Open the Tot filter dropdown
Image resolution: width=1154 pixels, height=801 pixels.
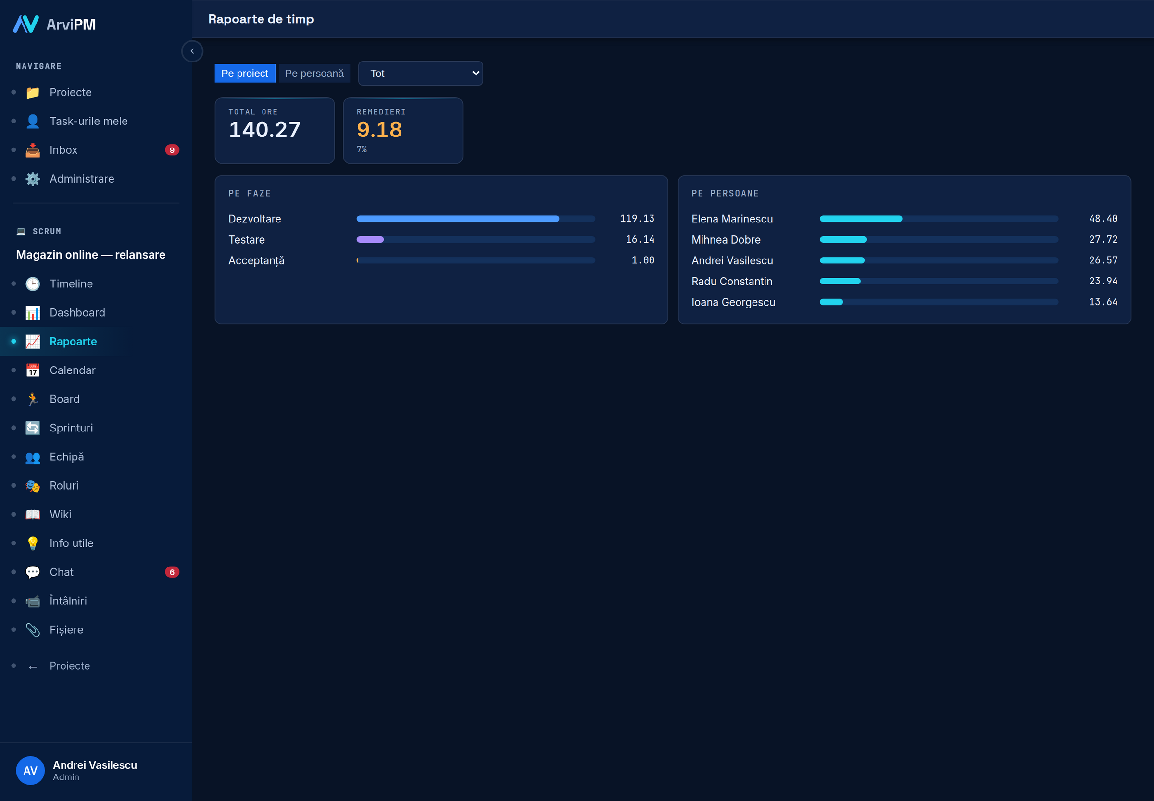(x=420, y=73)
